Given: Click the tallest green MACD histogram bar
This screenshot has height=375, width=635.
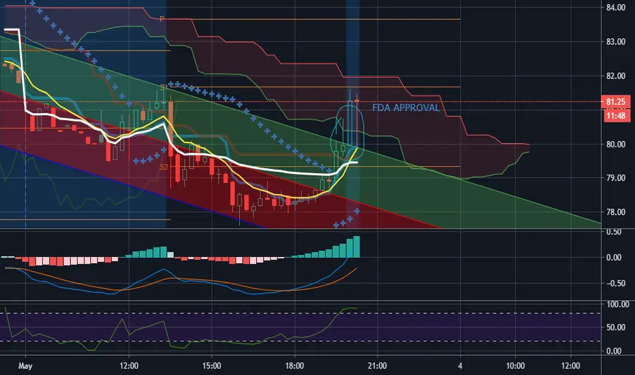Looking at the screenshot, I should [x=356, y=247].
